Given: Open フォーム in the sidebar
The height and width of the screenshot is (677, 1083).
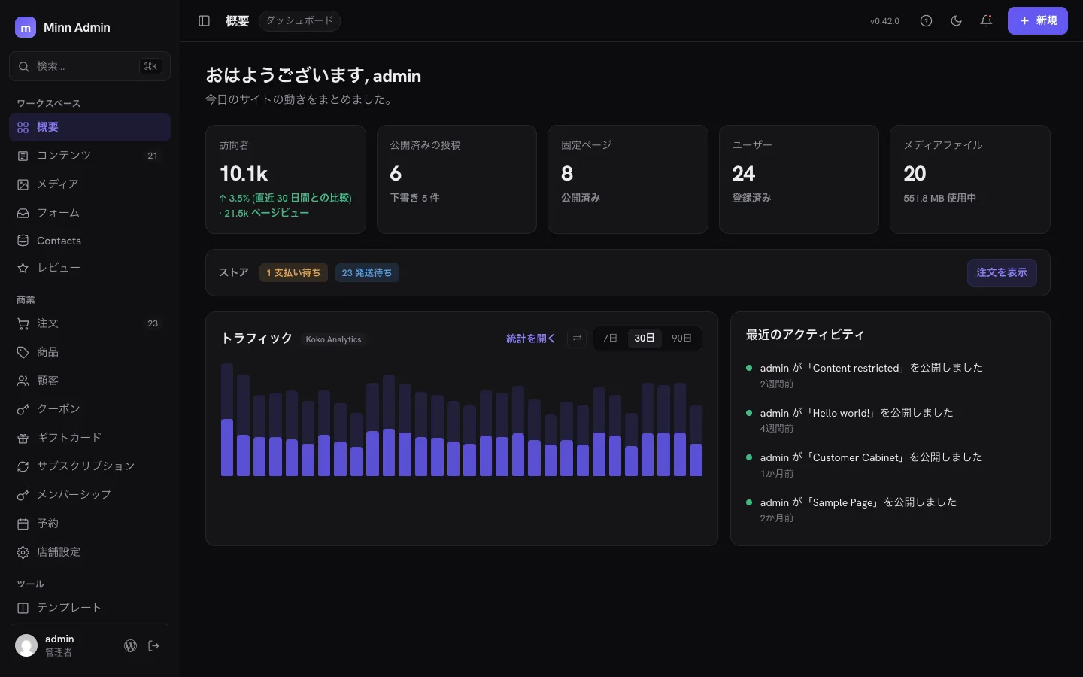Looking at the screenshot, I should coord(89,213).
